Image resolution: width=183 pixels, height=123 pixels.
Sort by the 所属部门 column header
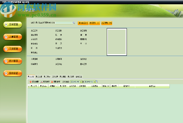[x=53, y=86]
